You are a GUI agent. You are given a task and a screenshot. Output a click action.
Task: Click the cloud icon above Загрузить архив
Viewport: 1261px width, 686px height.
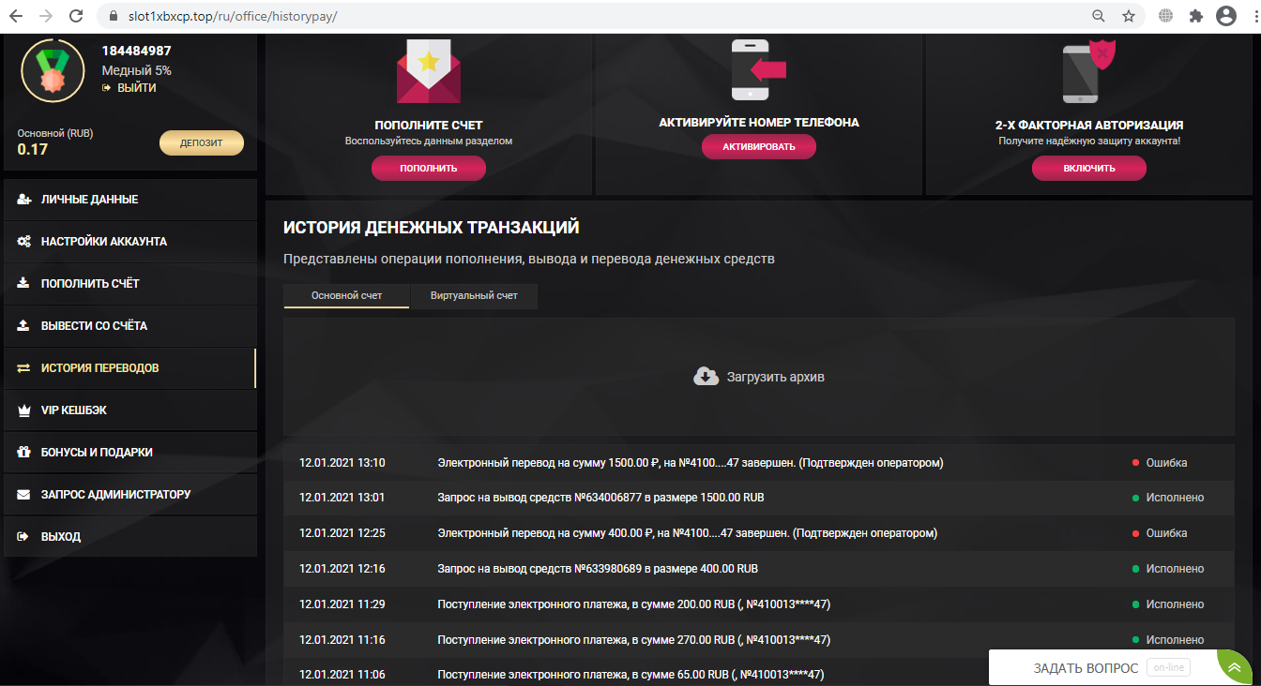point(706,376)
